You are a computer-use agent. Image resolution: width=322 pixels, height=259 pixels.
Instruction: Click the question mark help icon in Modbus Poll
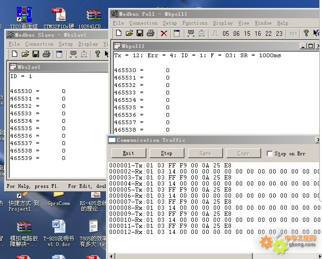click(x=306, y=33)
